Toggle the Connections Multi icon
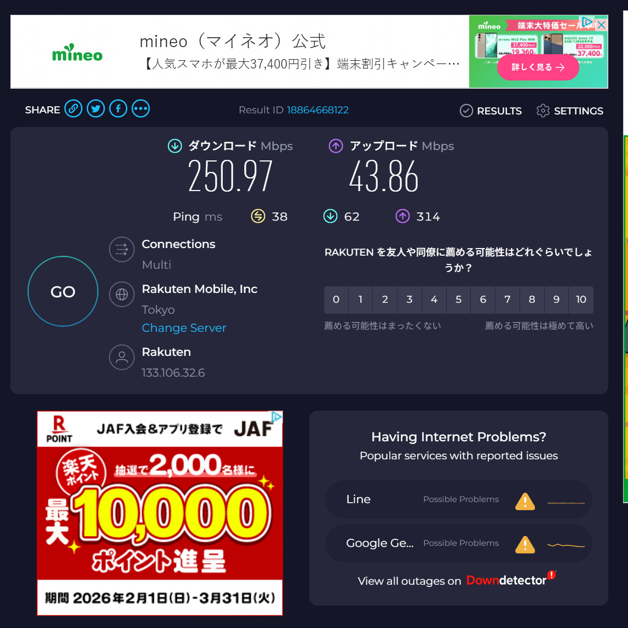This screenshot has height=628, width=628. tap(122, 250)
